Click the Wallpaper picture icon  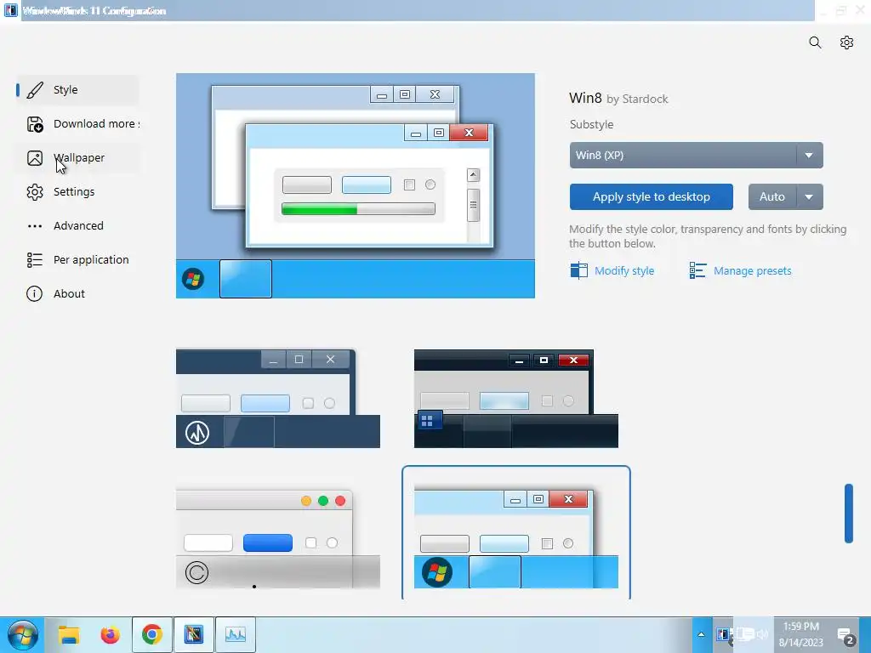coord(35,158)
